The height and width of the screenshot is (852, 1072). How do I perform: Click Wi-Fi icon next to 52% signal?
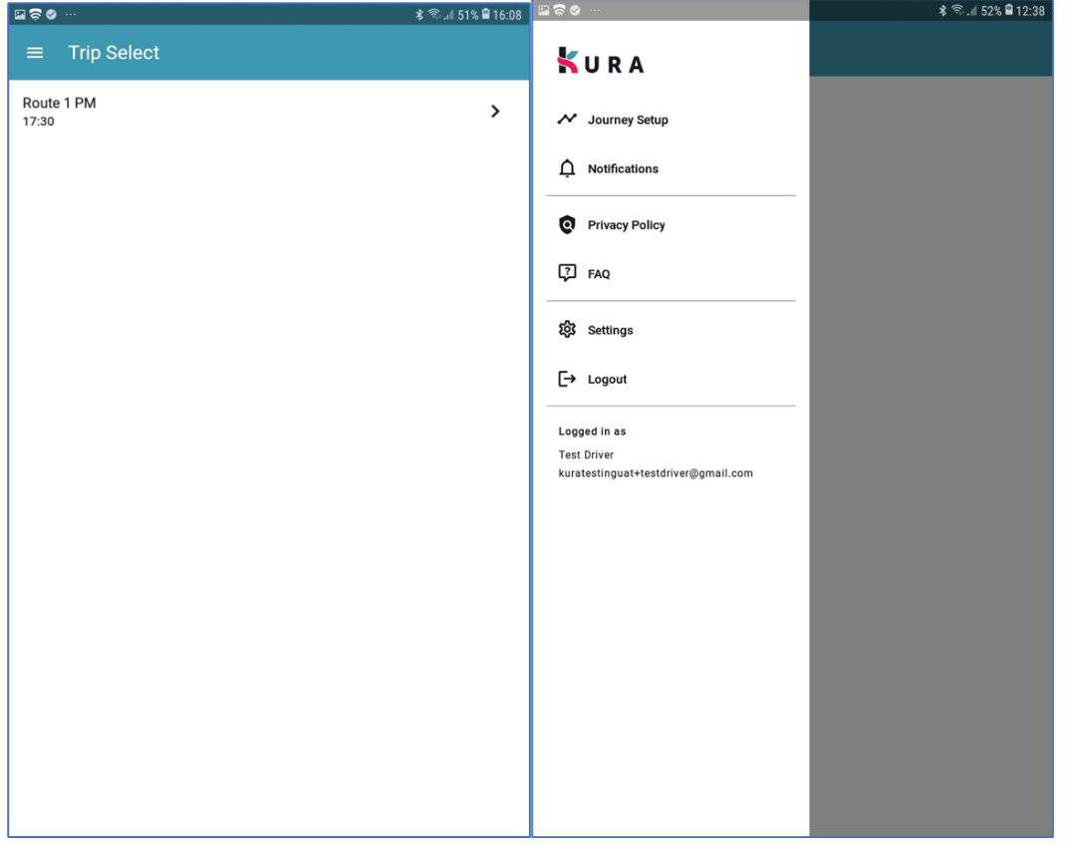point(957,10)
